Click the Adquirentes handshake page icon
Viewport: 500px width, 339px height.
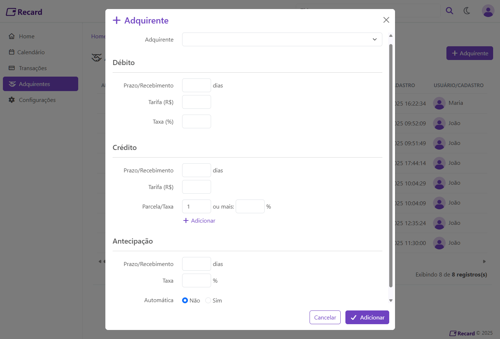(96, 57)
